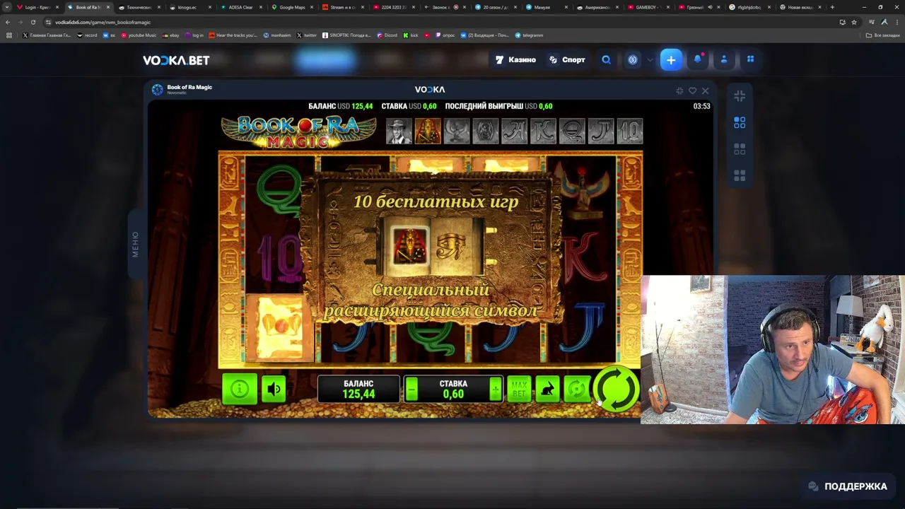Viewport: 905px width, 509px height.
Task: Open the apps grid in the site header
Action: [x=750, y=59]
